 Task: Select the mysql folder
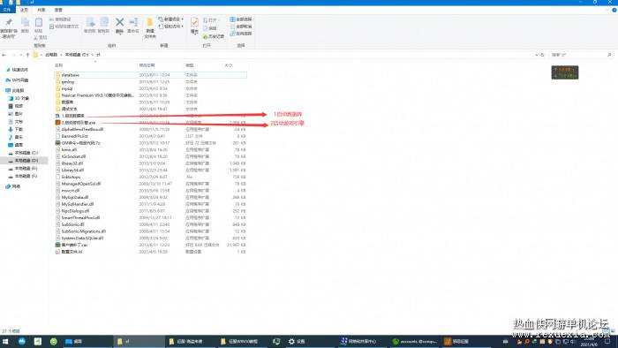67,88
